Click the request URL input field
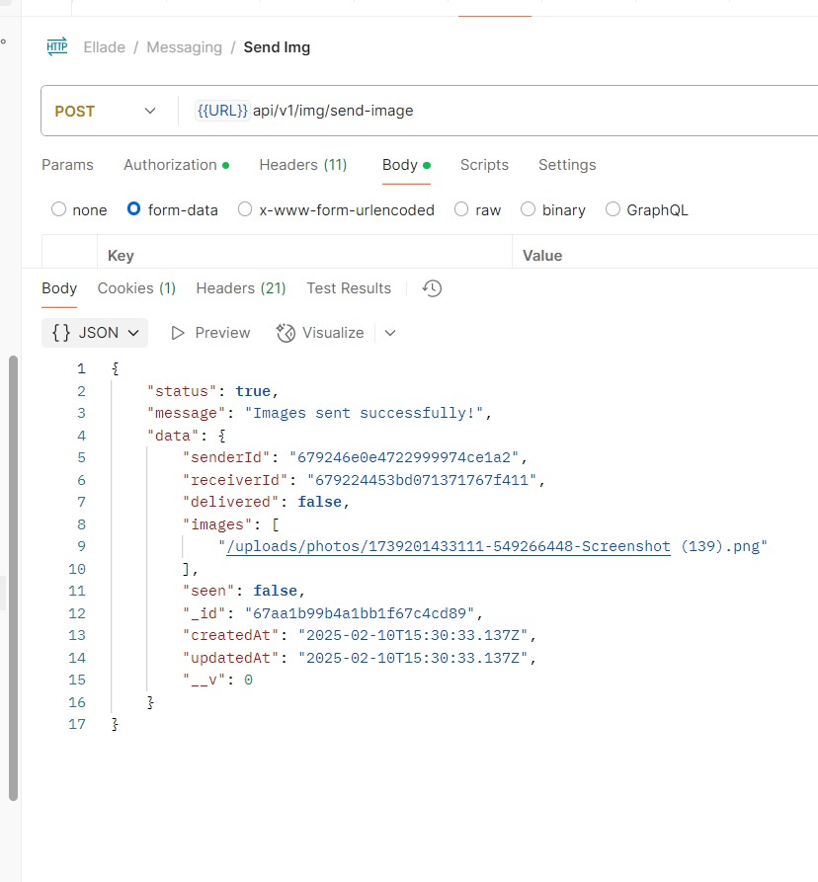The height and width of the screenshot is (882, 818). (494, 111)
